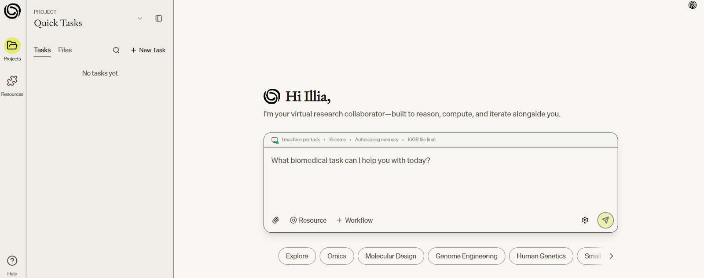704x278 pixels.
Task: Open the profile icon at top right
Action: point(693,5)
